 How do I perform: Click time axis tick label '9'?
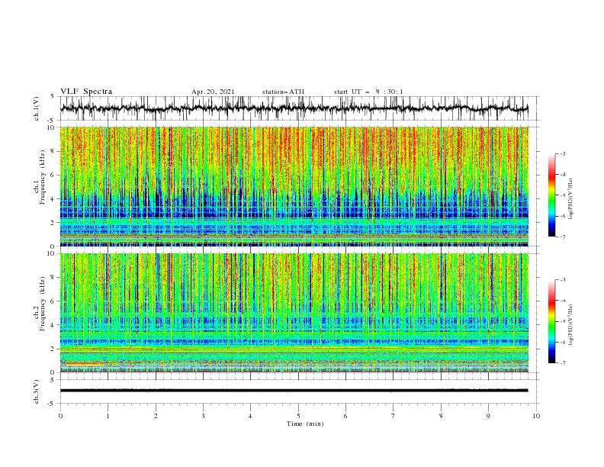[x=489, y=416]
